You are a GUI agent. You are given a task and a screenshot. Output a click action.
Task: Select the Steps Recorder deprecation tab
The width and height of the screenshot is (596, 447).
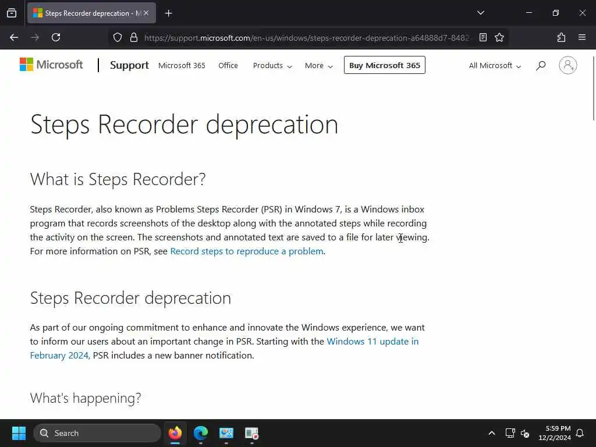pos(91,13)
